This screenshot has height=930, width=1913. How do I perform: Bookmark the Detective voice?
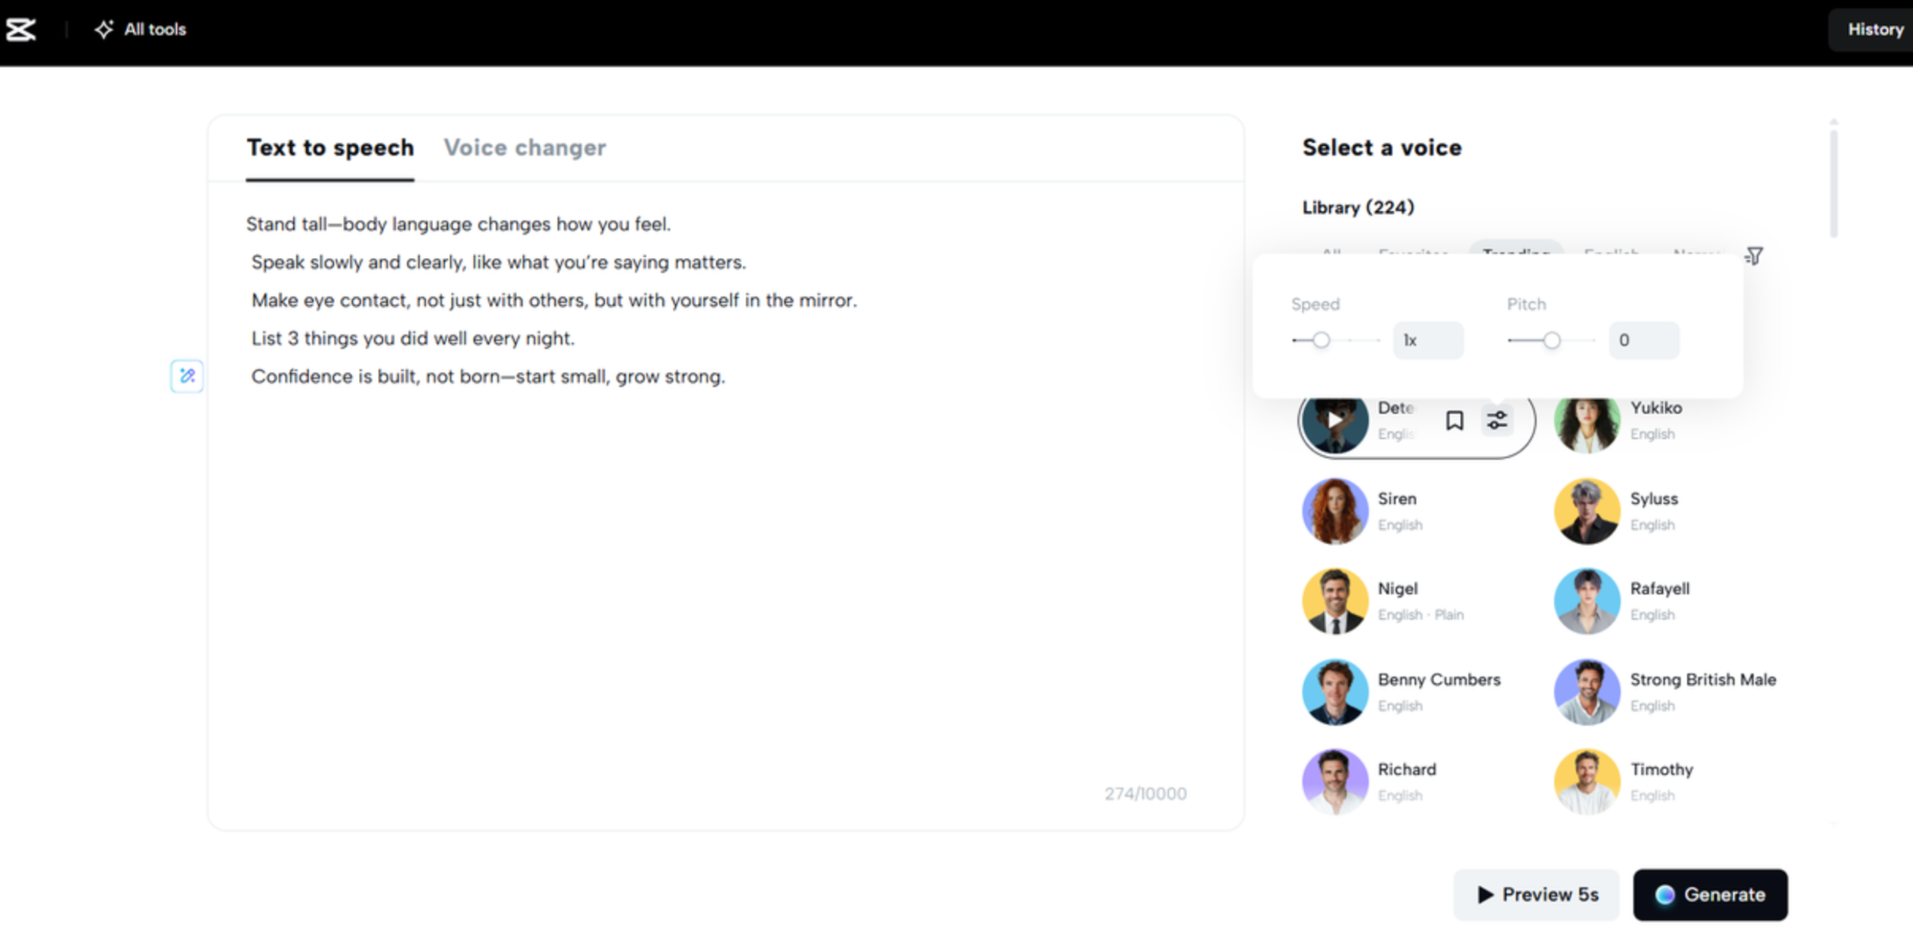click(x=1453, y=420)
